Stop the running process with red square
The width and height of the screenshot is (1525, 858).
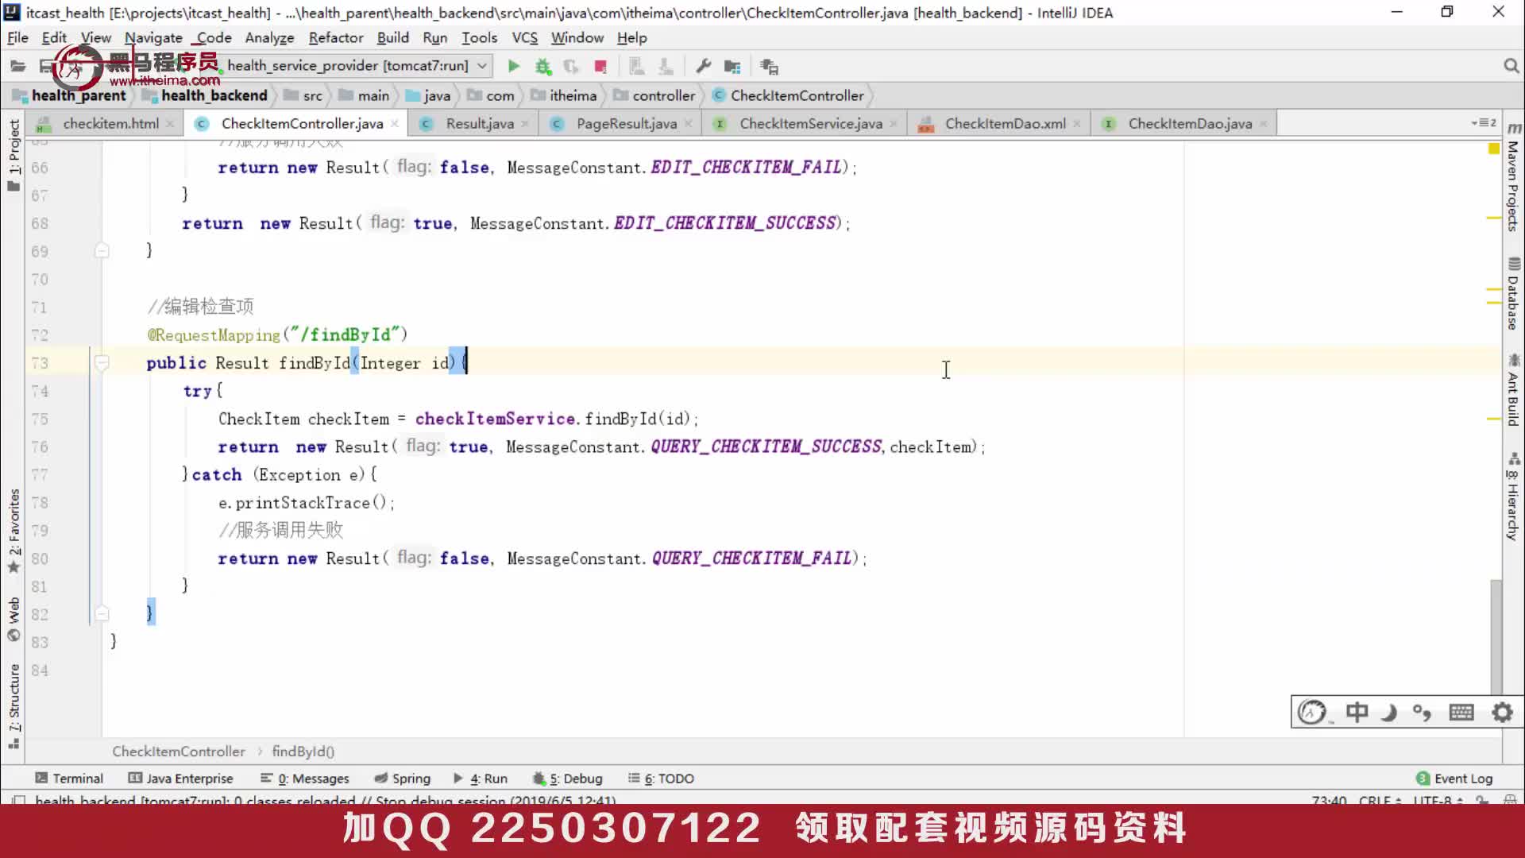(600, 66)
